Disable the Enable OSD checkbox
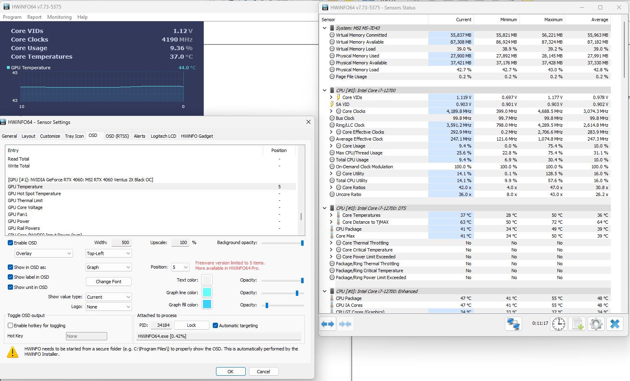The height and width of the screenshot is (381, 630). (10, 242)
